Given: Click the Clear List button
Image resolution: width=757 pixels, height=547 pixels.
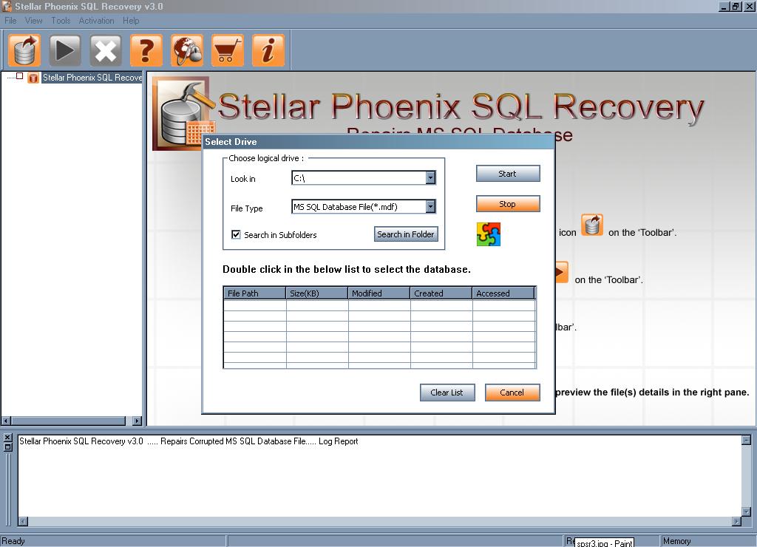Looking at the screenshot, I should point(447,393).
